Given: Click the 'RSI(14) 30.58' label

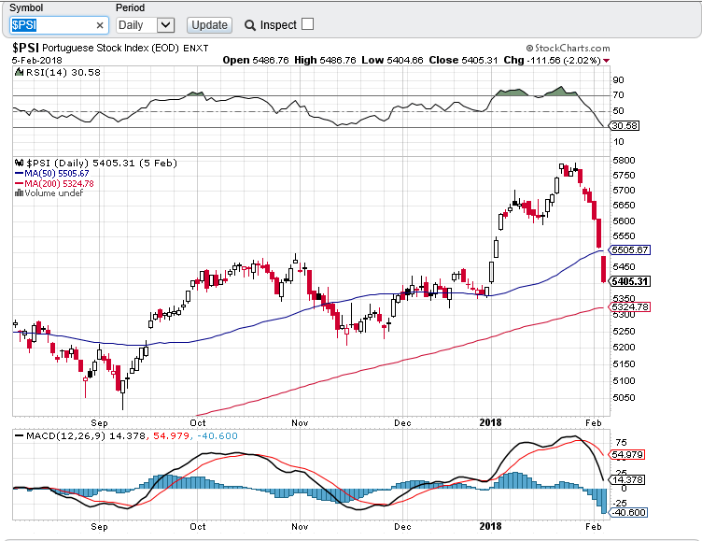Looking at the screenshot, I should 63,72.
